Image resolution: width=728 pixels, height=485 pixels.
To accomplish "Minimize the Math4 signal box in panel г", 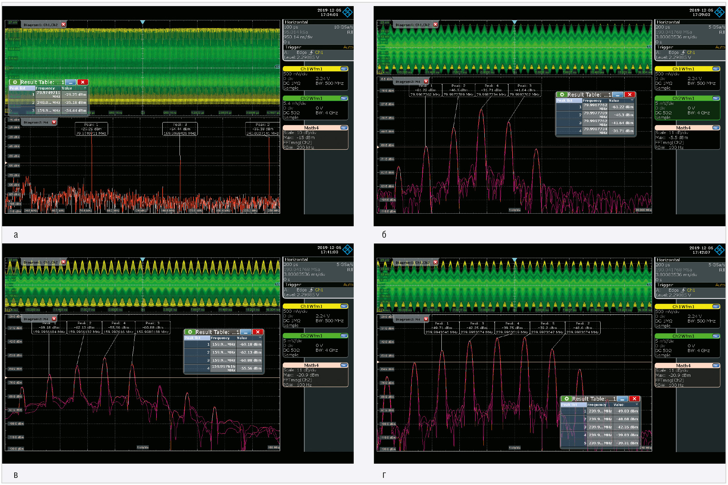I will (x=716, y=366).
